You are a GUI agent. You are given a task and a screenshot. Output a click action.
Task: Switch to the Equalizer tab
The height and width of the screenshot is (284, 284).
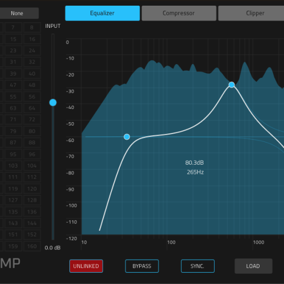pyautogui.click(x=102, y=13)
